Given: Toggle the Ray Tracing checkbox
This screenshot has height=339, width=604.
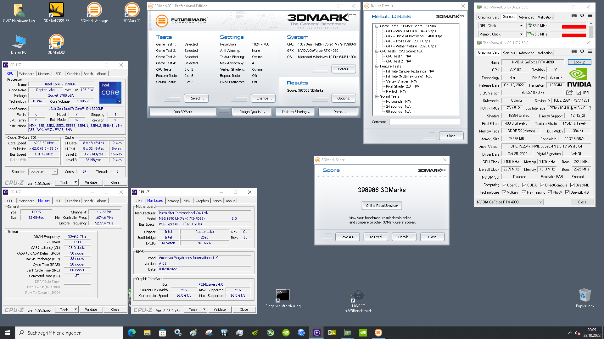Looking at the screenshot, I should point(524,192).
